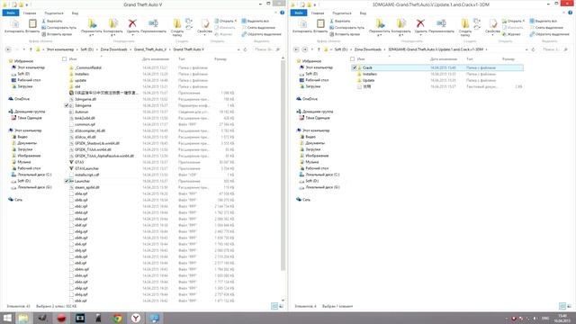
Task: Click Paste icon in right window ribbon
Action: tap(320, 23)
